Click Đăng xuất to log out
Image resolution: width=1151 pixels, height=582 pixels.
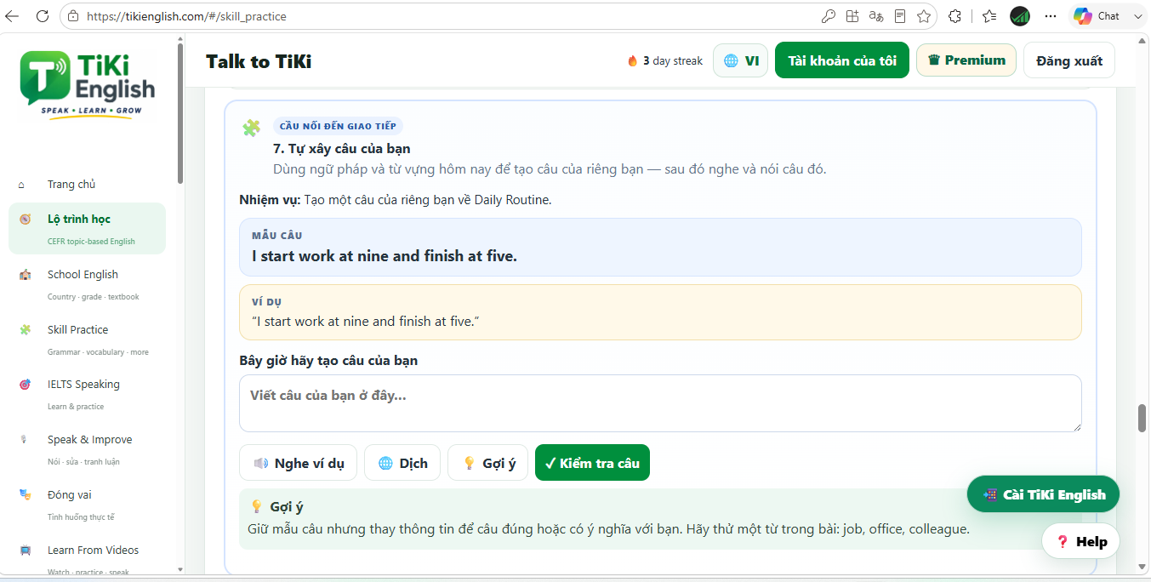click(x=1069, y=60)
